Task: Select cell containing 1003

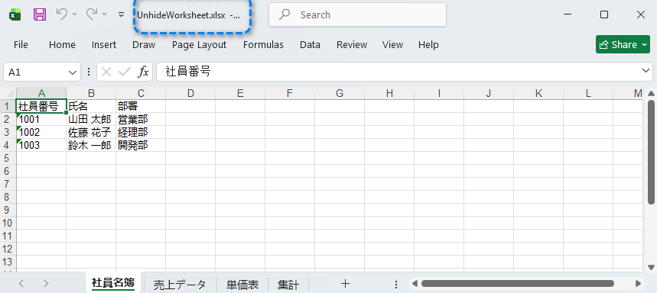Action: point(41,145)
